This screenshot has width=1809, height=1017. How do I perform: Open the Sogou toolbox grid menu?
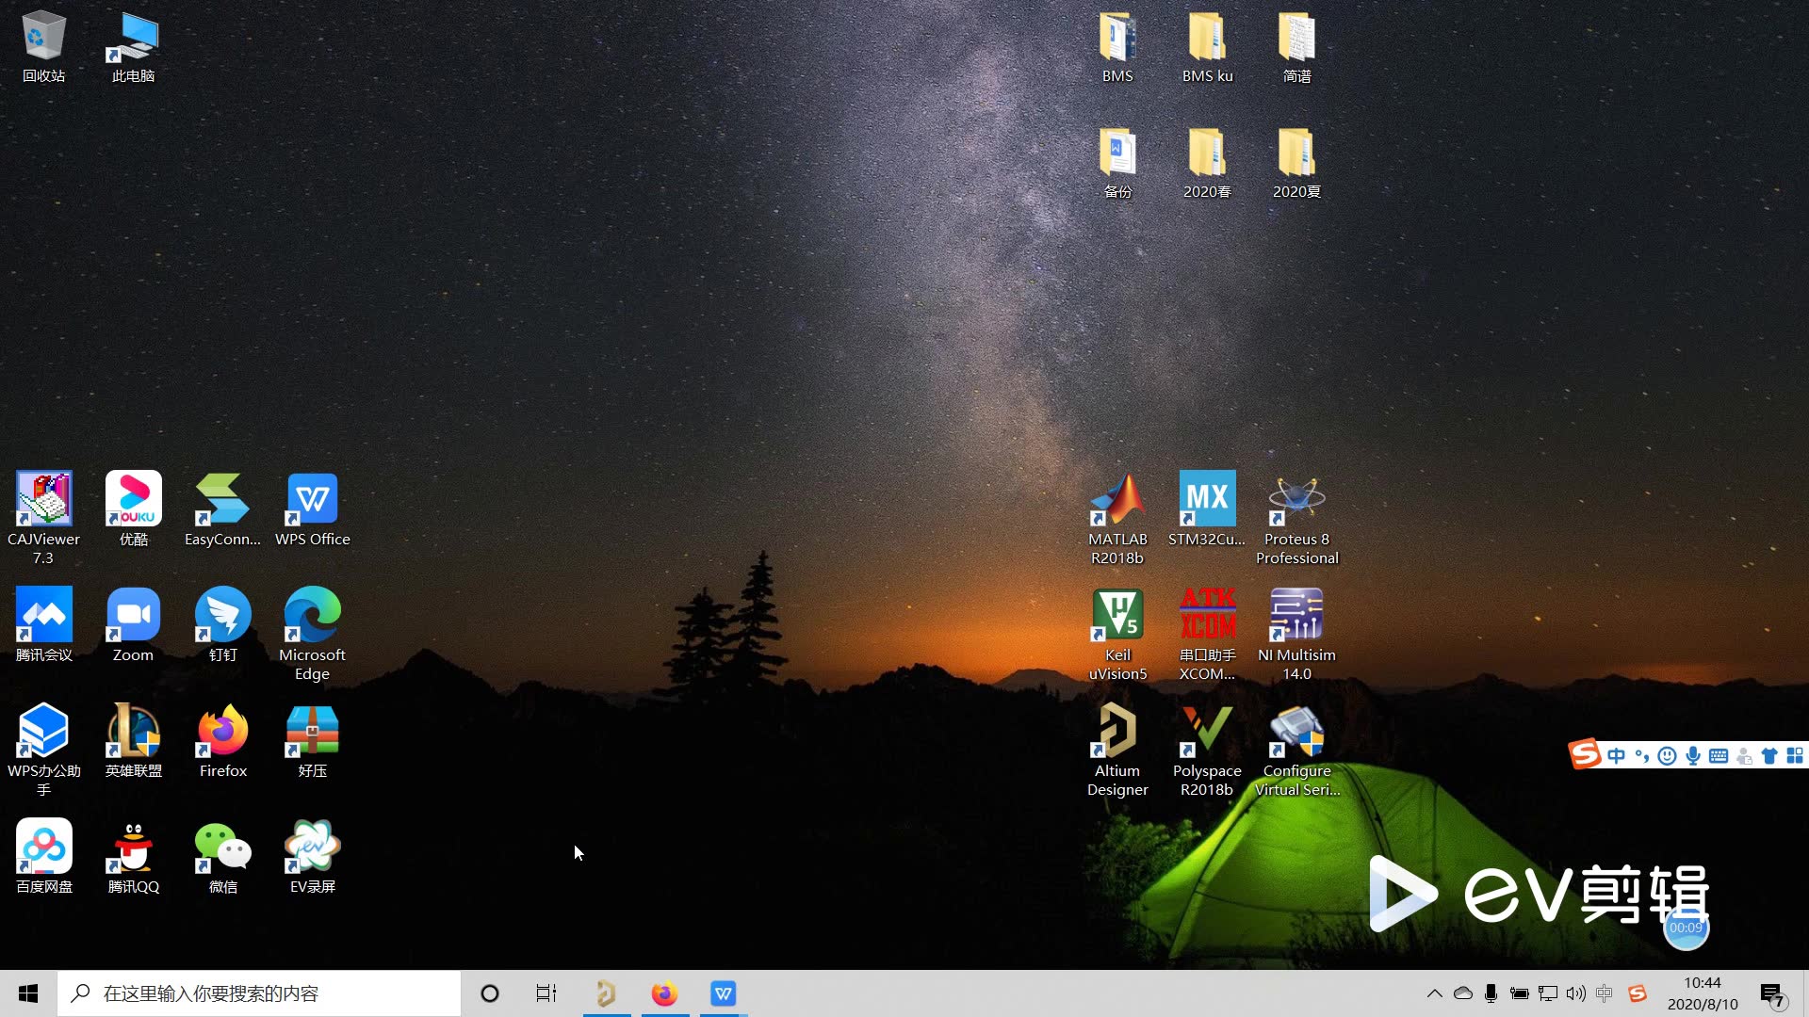(x=1795, y=756)
